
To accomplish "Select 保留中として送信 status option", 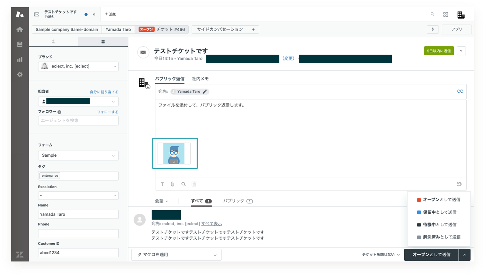I will [439, 212].
